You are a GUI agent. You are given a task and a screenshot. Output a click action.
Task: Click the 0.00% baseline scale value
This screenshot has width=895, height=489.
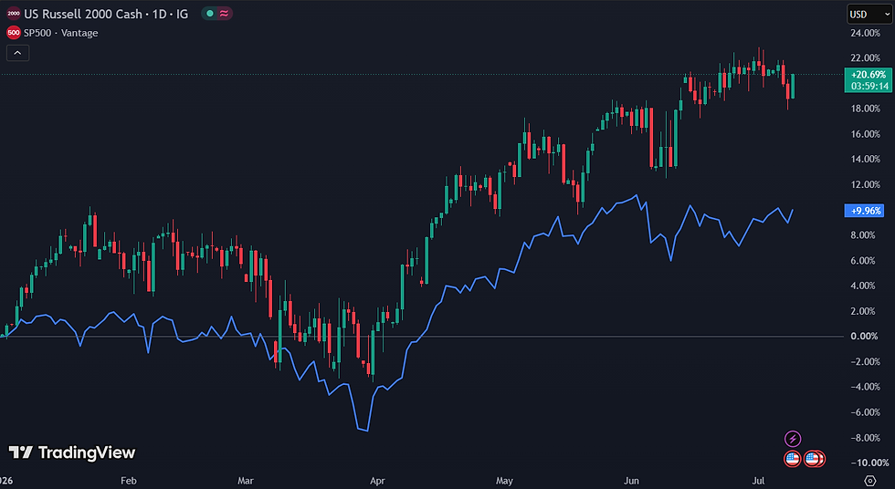[864, 337]
